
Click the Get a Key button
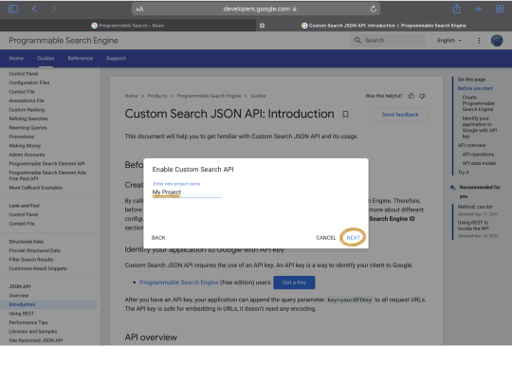point(294,283)
